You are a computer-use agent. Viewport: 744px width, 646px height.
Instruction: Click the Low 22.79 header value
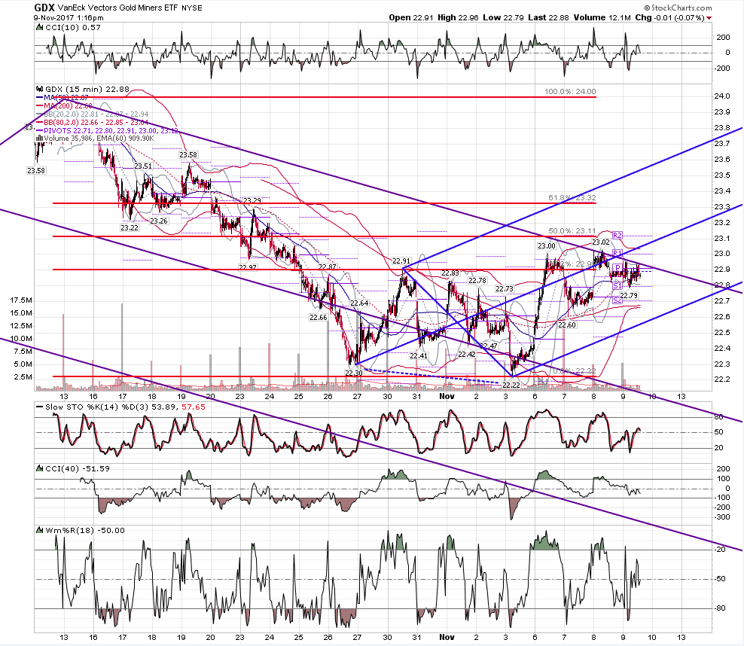pyautogui.click(x=504, y=17)
